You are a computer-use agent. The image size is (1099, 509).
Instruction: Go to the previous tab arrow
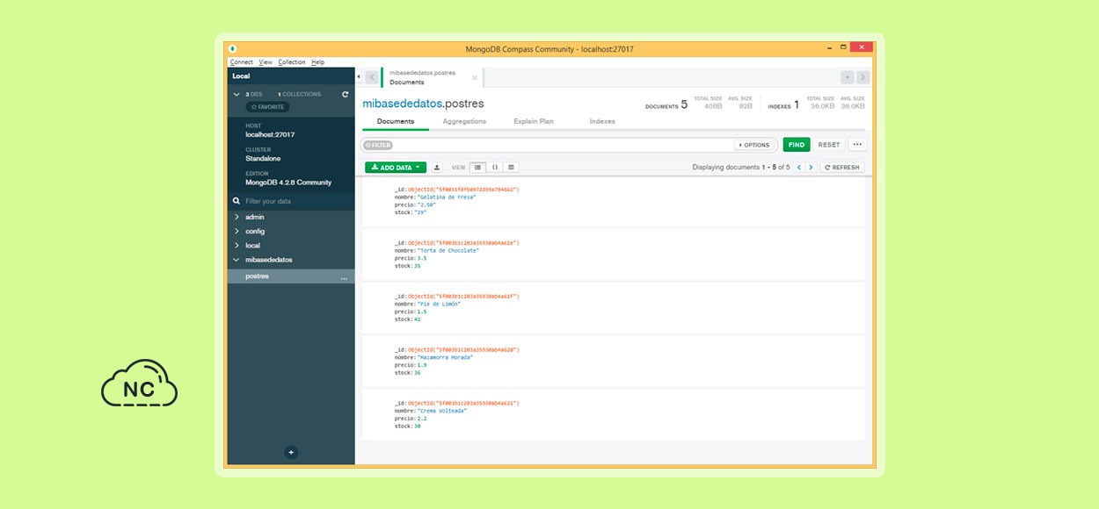[372, 77]
